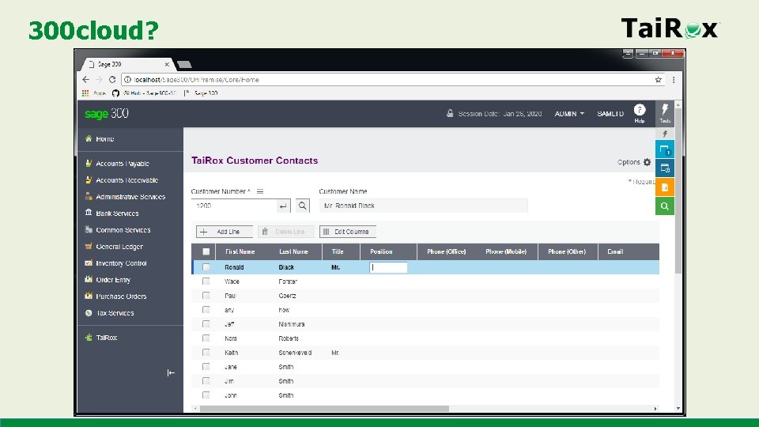Click the Customer Name field

coord(423,206)
